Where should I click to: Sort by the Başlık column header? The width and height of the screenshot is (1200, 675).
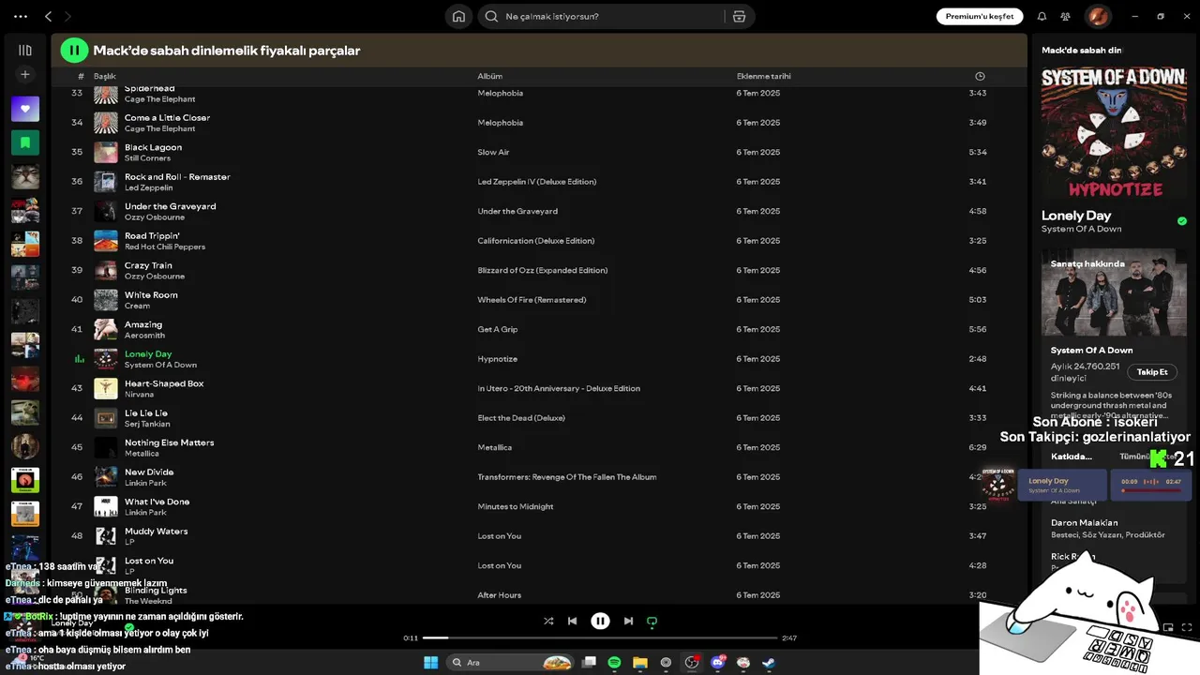[x=105, y=76]
